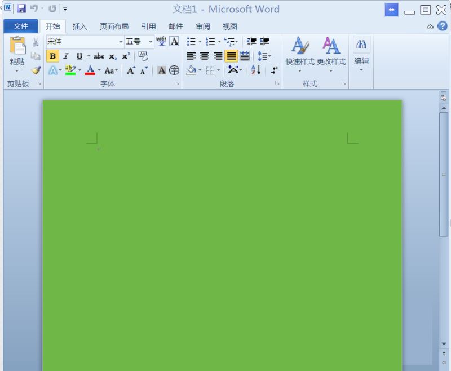Viewport: 451px width, 371px height.
Task: Switch to 邮件 Mailings tab
Action: click(x=175, y=26)
